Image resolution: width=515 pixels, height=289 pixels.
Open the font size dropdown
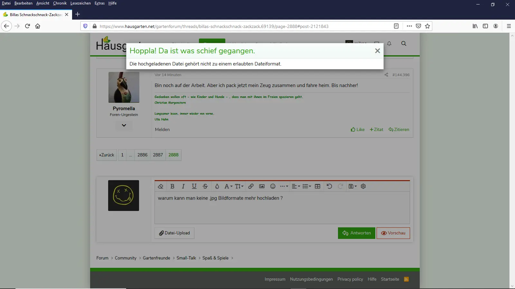click(x=239, y=186)
